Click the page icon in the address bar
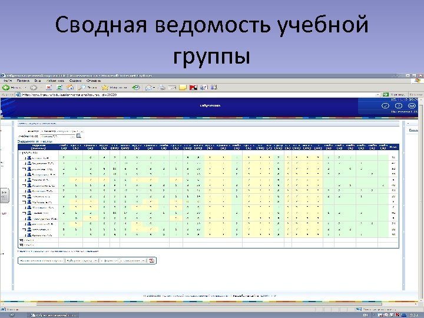The image size is (424, 318). [x=18, y=95]
